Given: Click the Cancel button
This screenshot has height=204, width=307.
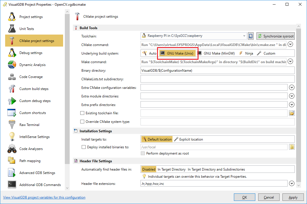Looking at the screenshot, I should [269, 197].
